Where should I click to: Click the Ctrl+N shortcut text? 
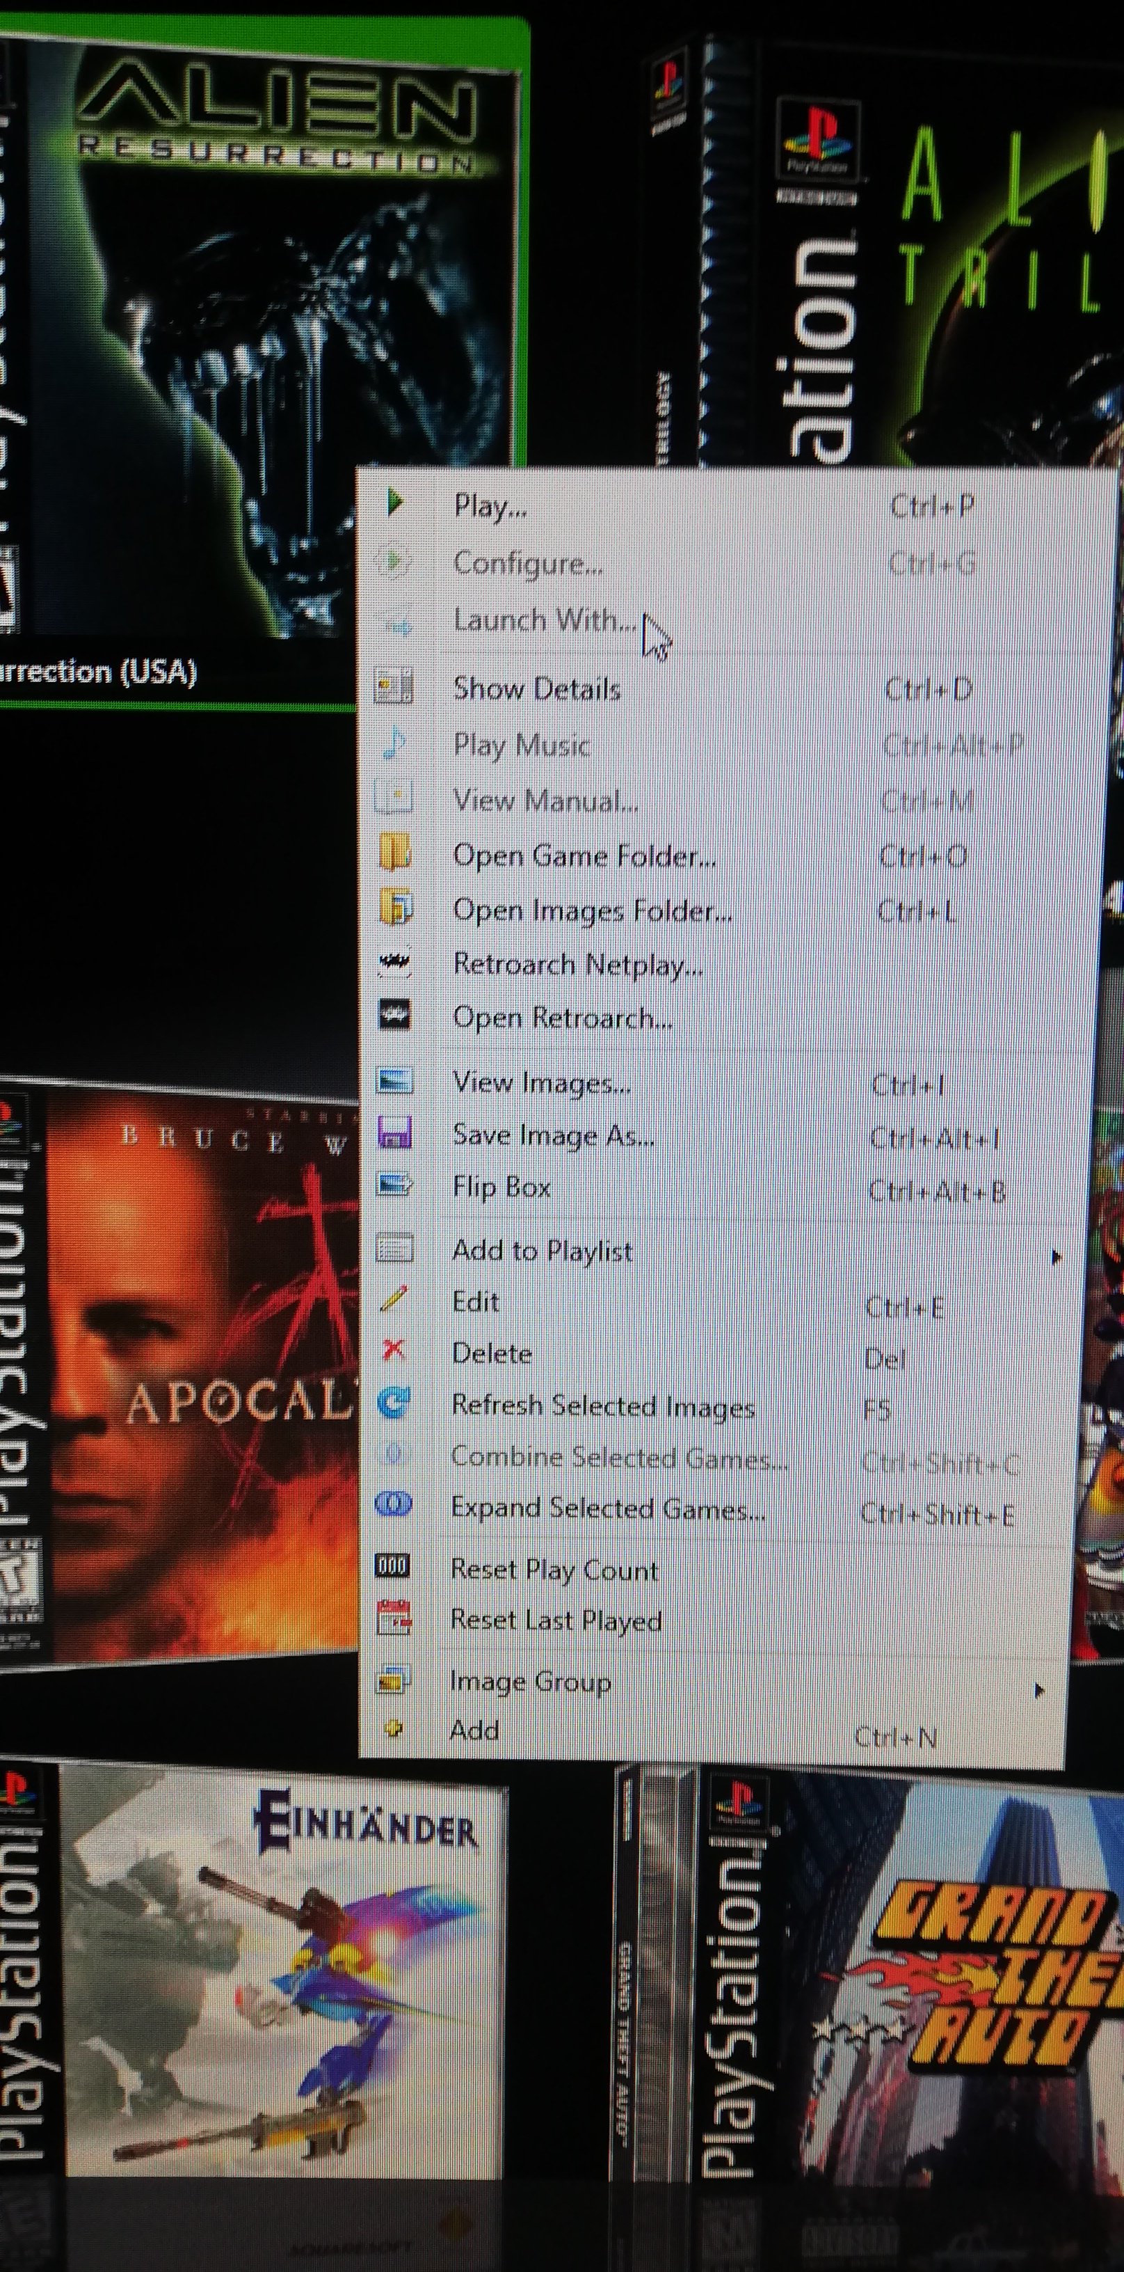pyautogui.click(x=896, y=1737)
